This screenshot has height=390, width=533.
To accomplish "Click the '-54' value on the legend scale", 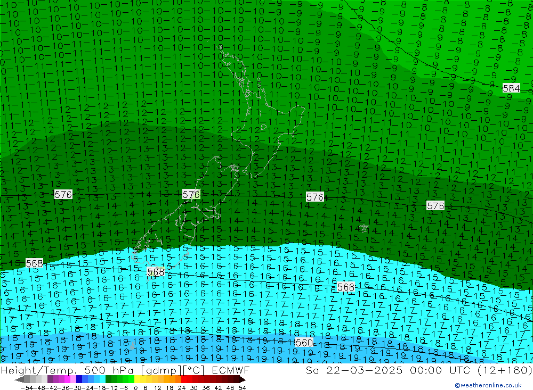I will pos(27,388).
